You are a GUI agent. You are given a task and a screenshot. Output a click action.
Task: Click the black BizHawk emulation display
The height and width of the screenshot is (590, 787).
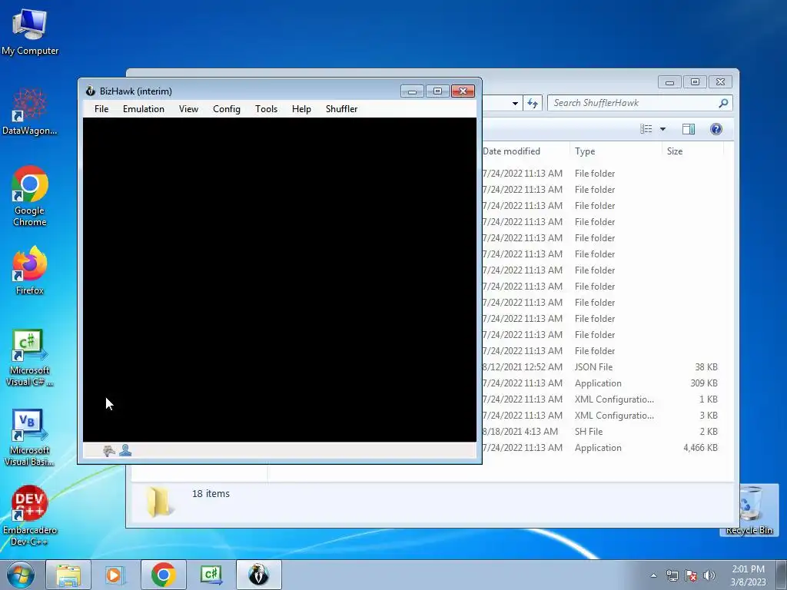coord(280,280)
